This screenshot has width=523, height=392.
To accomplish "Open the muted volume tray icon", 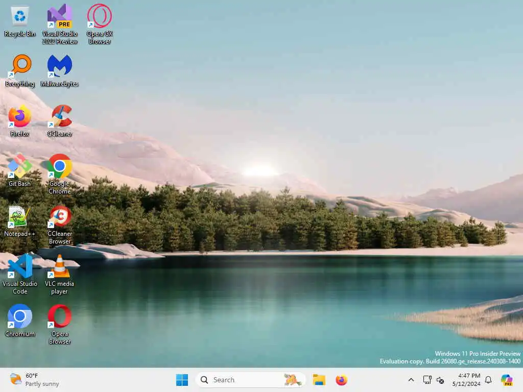I will point(440,380).
